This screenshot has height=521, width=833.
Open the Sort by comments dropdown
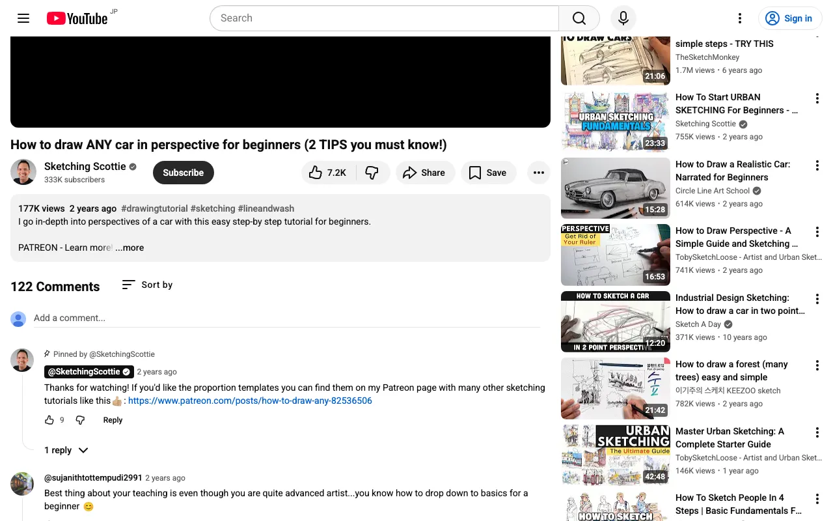coord(147,285)
